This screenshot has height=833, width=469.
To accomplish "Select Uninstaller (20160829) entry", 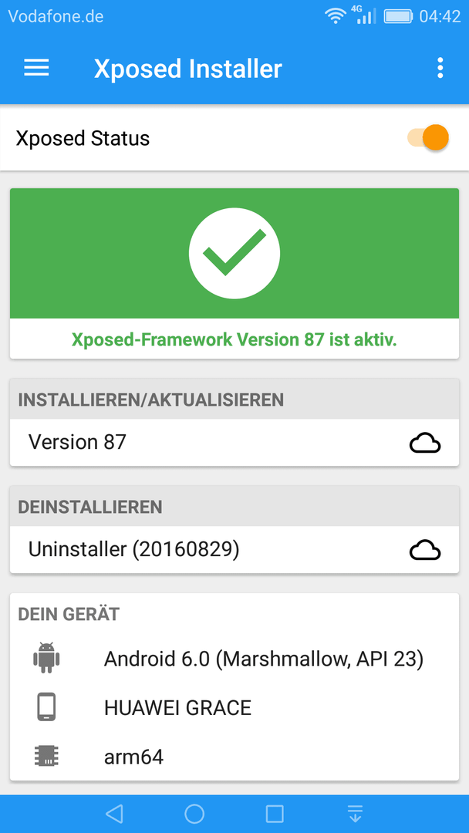I will [x=235, y=550].
